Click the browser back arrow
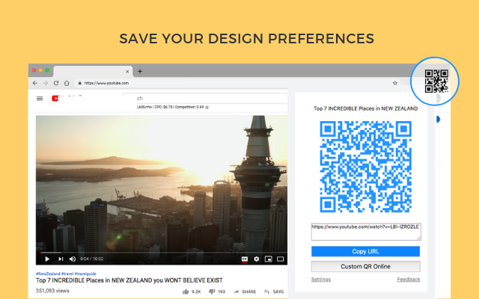 [35, 83]
